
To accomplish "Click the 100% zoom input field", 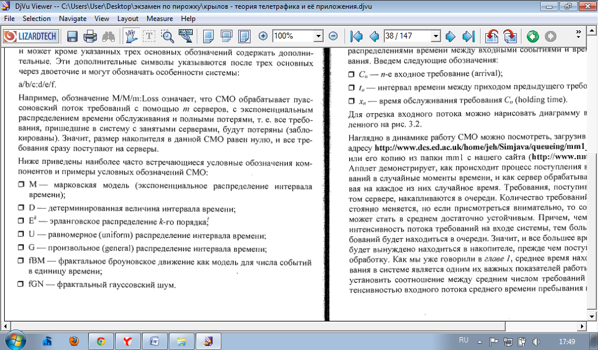I will point(293,36).
